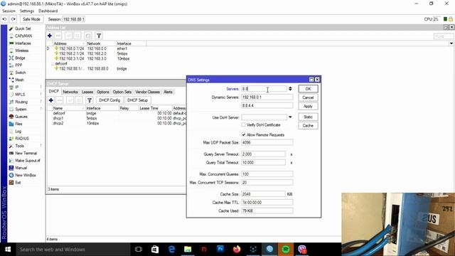This screenshot has height=256, width=455.
Task: Click Apply in DNS Settings
Action: point(308,106)
